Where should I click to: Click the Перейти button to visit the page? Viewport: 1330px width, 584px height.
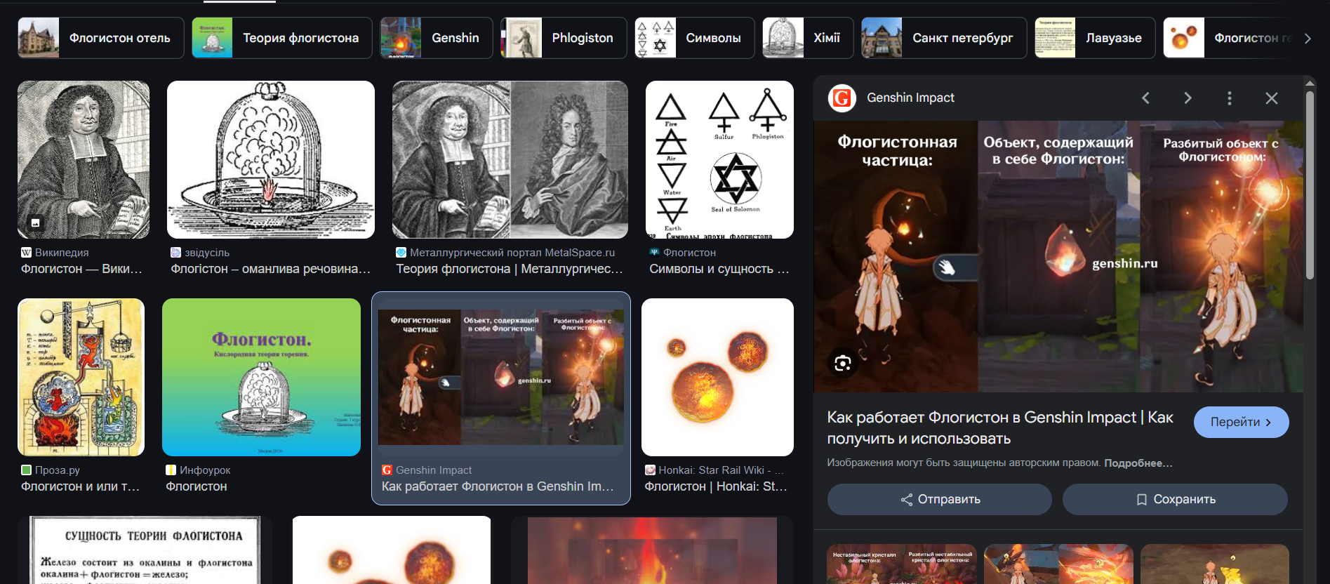(x=1241, y=423)
